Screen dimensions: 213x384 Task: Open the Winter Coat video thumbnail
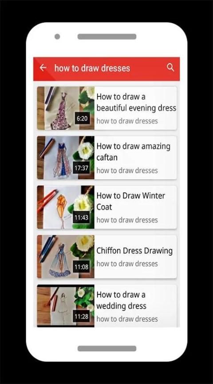[x=66, y=207]
